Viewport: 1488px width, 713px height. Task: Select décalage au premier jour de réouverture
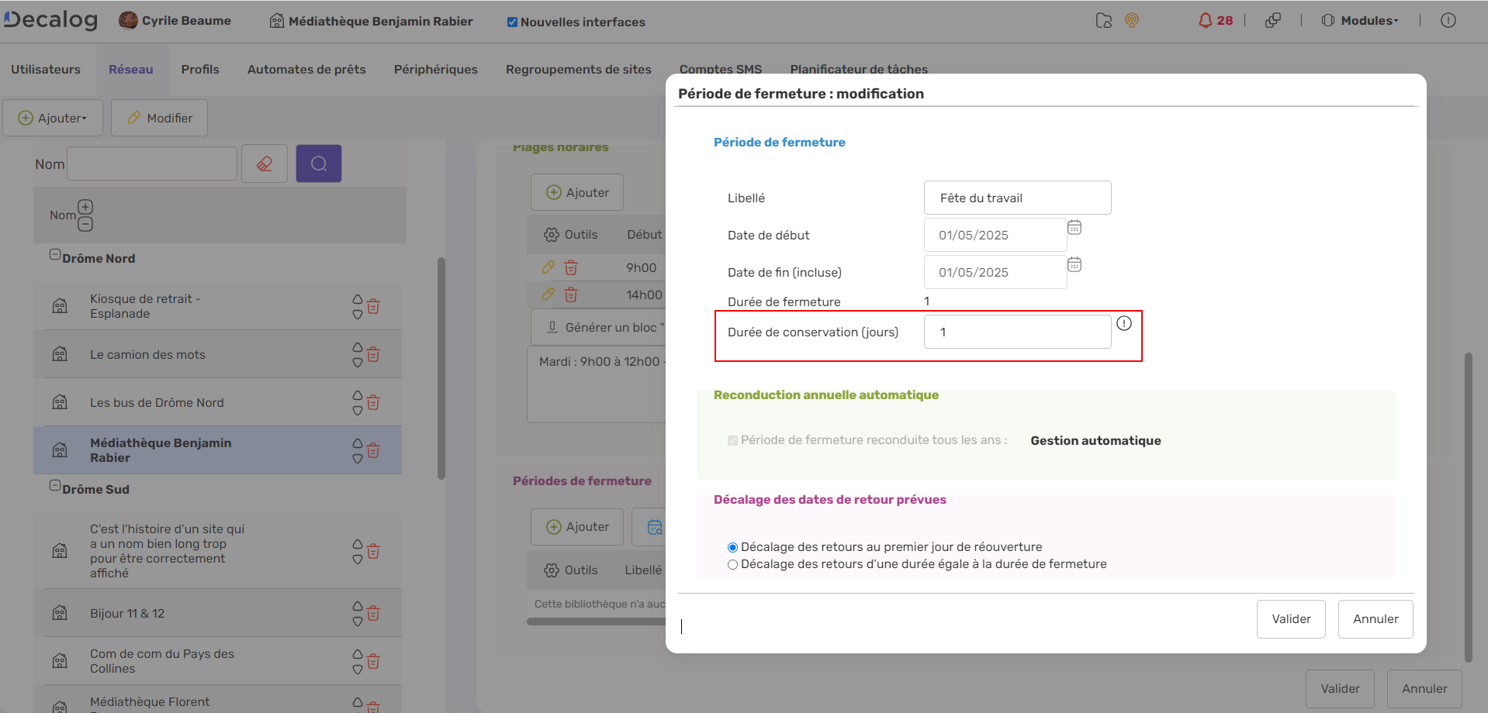(732, 547)
